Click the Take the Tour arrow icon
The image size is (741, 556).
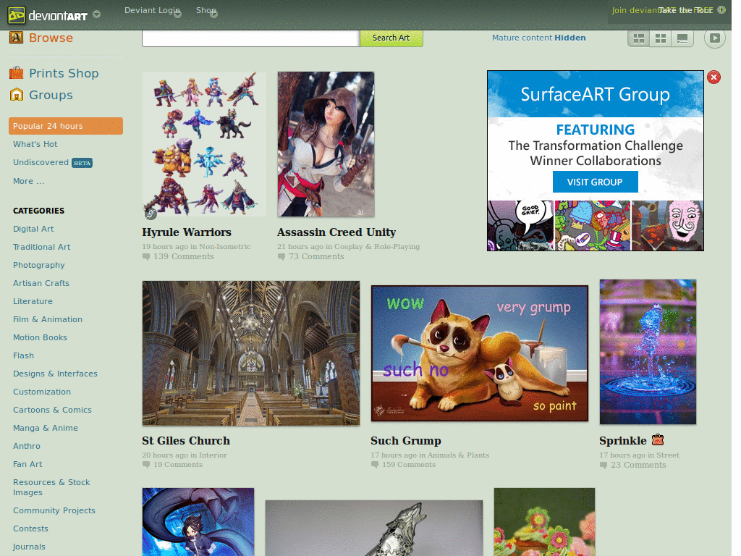click(x=721, y=9)
